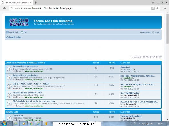The height and width of the screenshot is (126, 169).
Task: Click the EN language indicator in tray
Action: click(135, 123)
